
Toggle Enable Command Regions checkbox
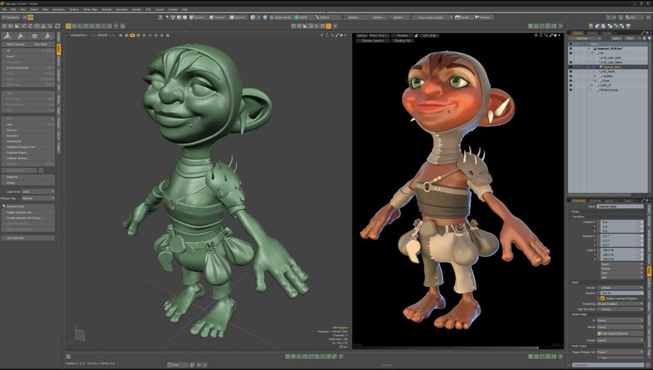[603, 298]
